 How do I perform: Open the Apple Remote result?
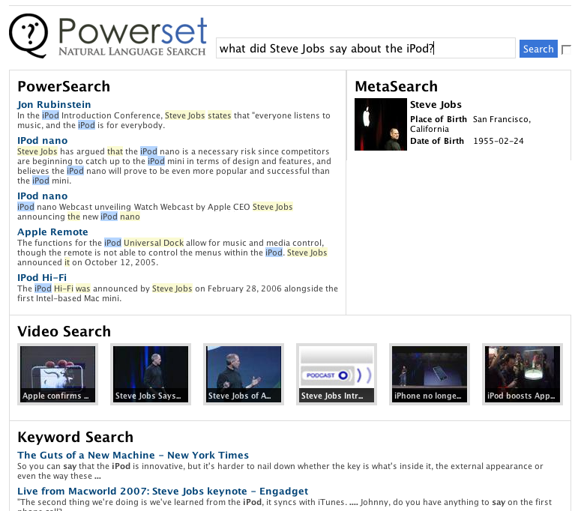[52, 232]
